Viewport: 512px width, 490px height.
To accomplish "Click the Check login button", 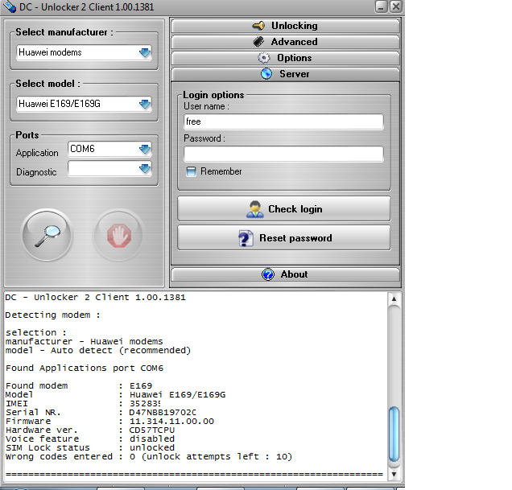I will (283, 208).
